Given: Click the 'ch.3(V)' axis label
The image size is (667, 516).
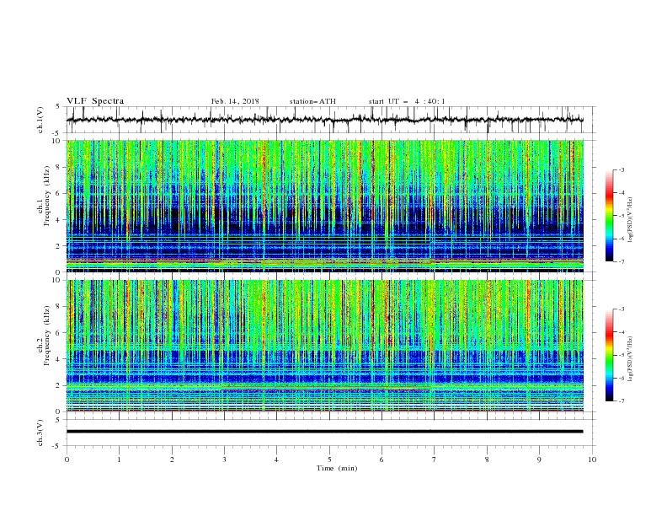Looking at the screenshot, I should 40,433.
